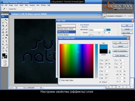The image size is (135, 101).
Task: Open the Sample Size dropdown
Action: pyautogui.click(x=33, y=9)
